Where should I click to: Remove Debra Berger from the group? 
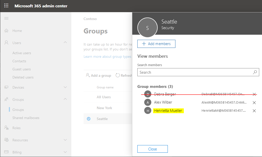(254, 94)
